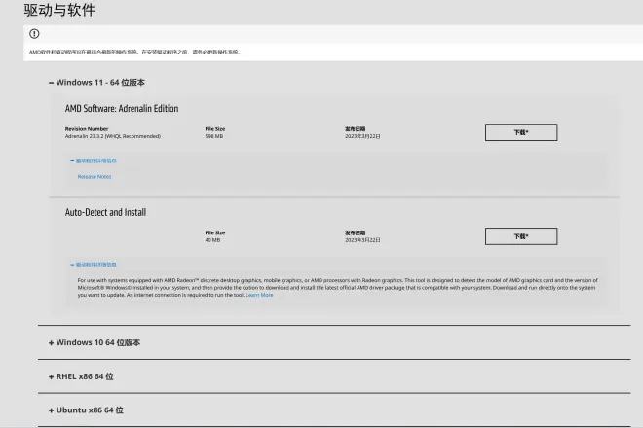Collapse driver details under Adrenalin Edition
This screenshot has height=428, width=643.
[x=94, y=160]
